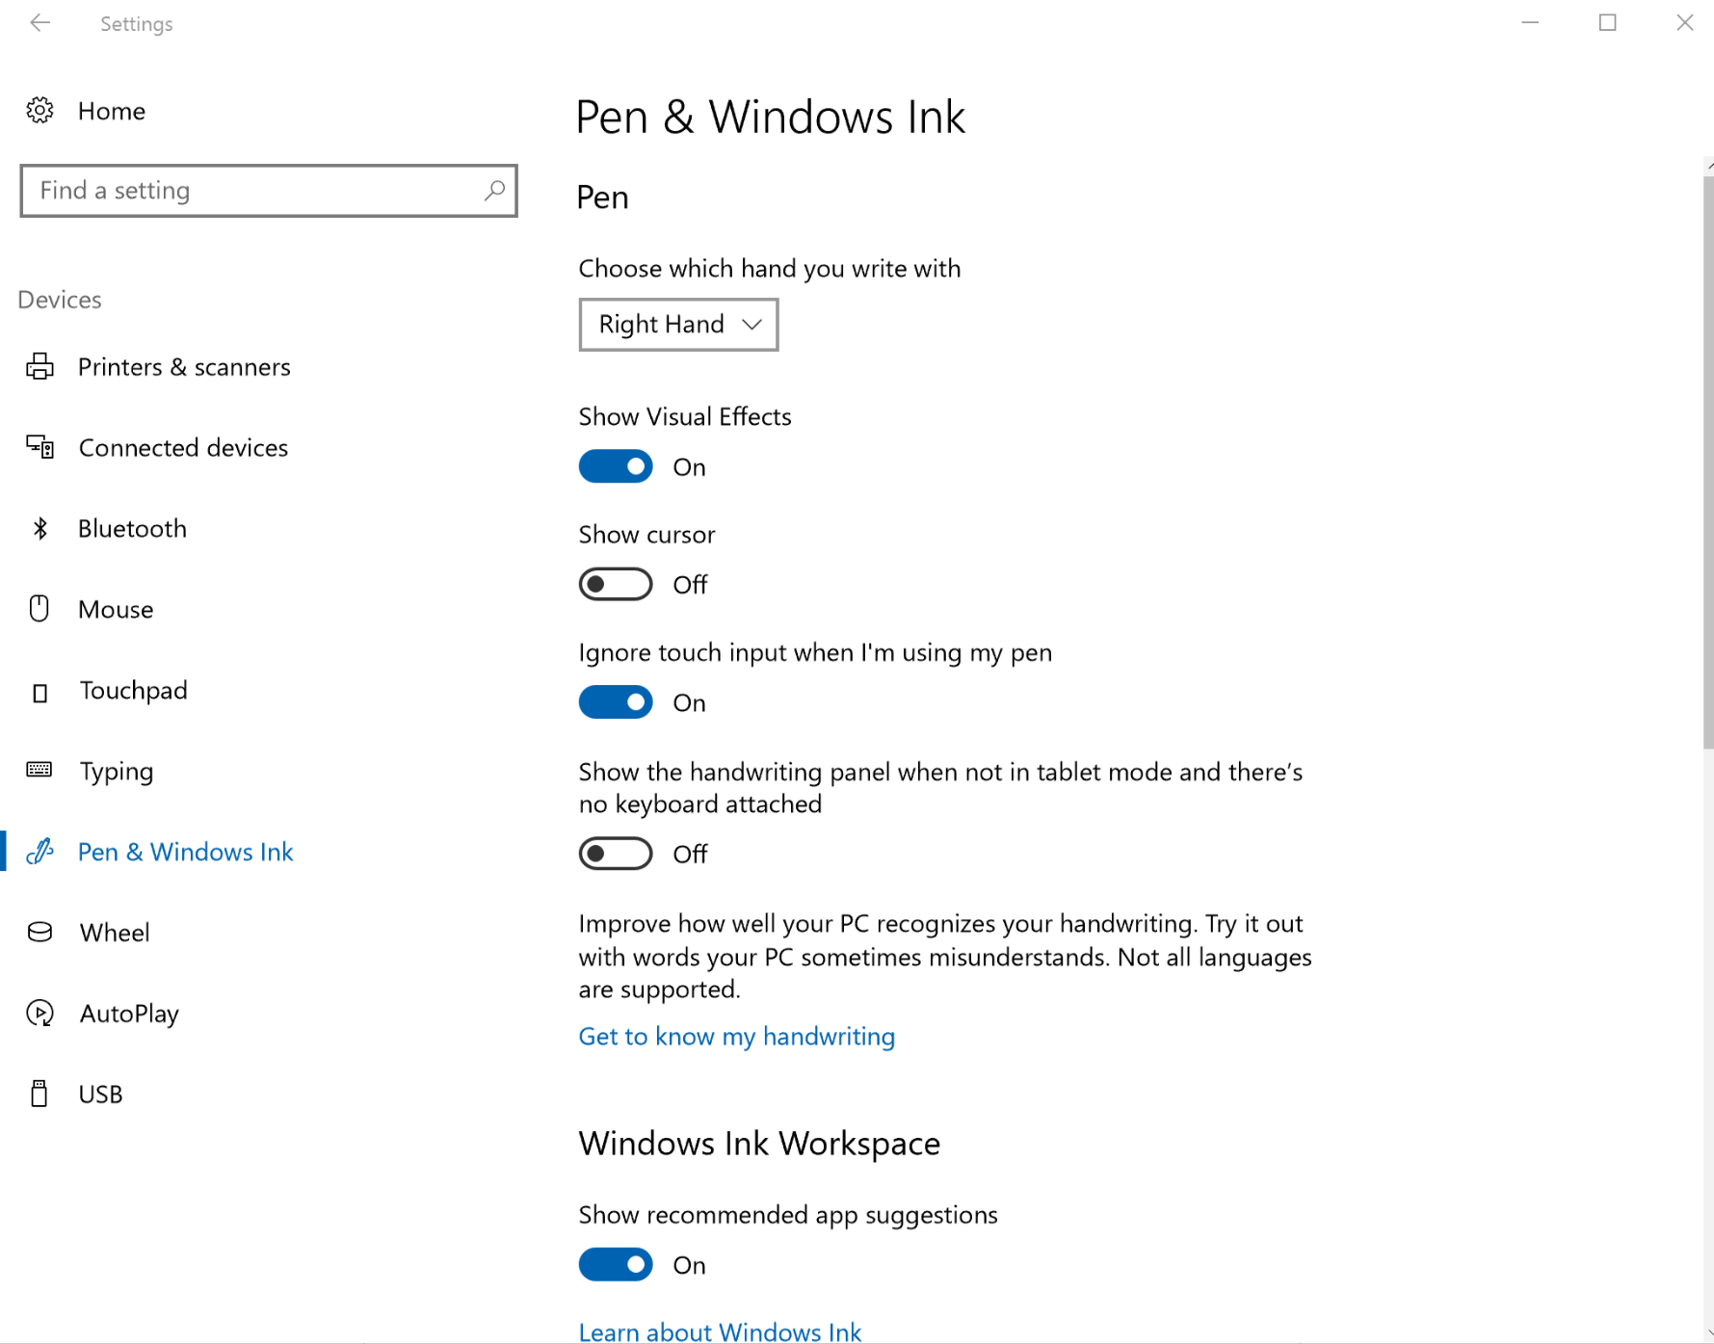This screenshot has width=1714, height=1344.
Task: Select Connected devices in sidebar
Action: click(x=183, y=448)
